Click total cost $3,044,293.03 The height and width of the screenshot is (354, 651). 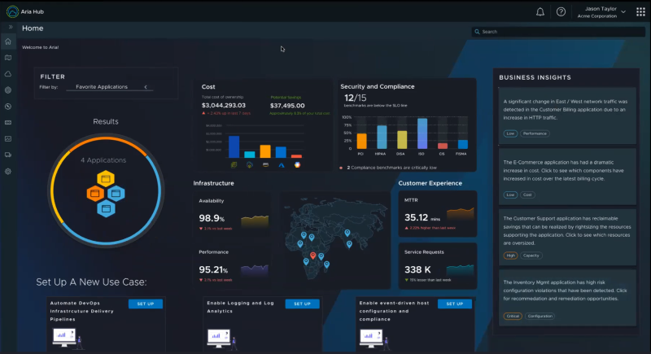tap(223, 106)
